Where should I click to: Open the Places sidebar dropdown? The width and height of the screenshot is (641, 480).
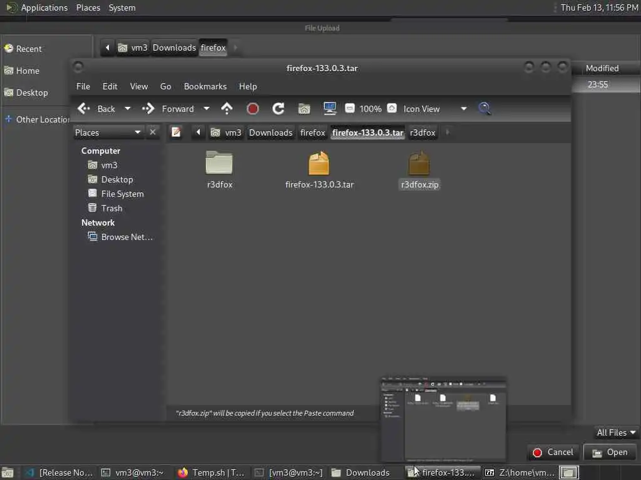[x=108, y=132]
